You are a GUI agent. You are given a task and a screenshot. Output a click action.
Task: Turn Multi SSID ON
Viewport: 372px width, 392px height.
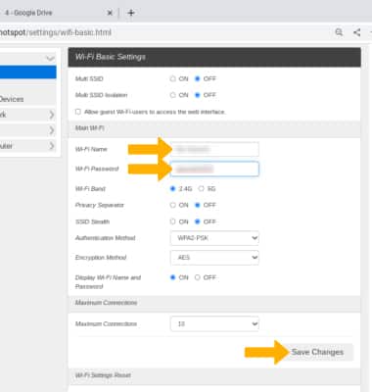(x=173, y=78)
